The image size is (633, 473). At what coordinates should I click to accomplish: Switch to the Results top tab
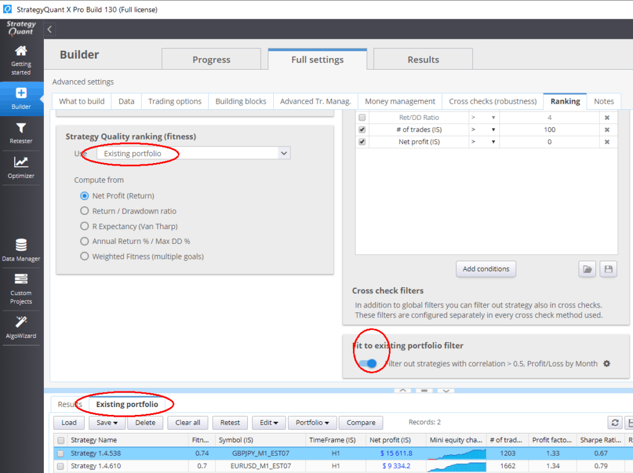click(423, 60)
